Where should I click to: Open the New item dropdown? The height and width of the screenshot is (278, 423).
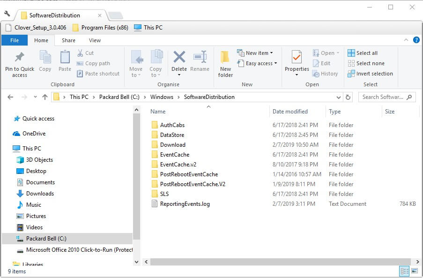255,53
